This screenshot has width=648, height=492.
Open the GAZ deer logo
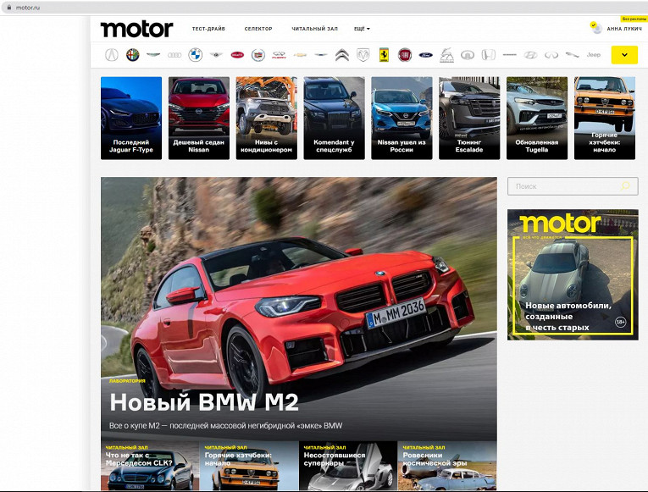point(446,54)
